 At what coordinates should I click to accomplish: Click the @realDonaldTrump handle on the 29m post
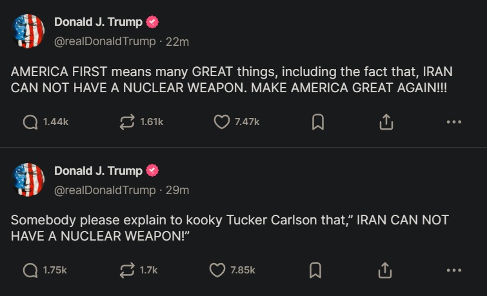[104, 190]
